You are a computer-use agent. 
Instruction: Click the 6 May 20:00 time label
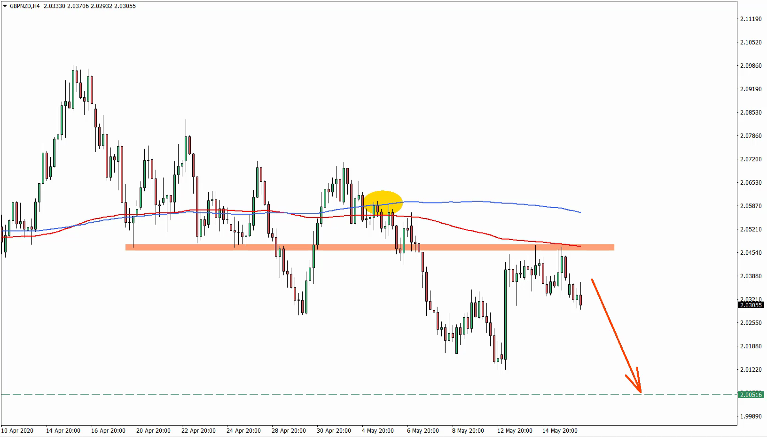[423, 430]
